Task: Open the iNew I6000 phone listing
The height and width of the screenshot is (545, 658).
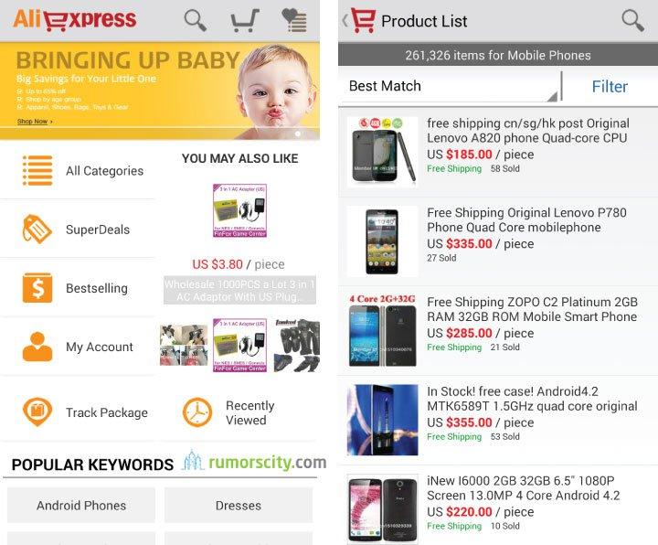Action: click(x=498, y=506)
